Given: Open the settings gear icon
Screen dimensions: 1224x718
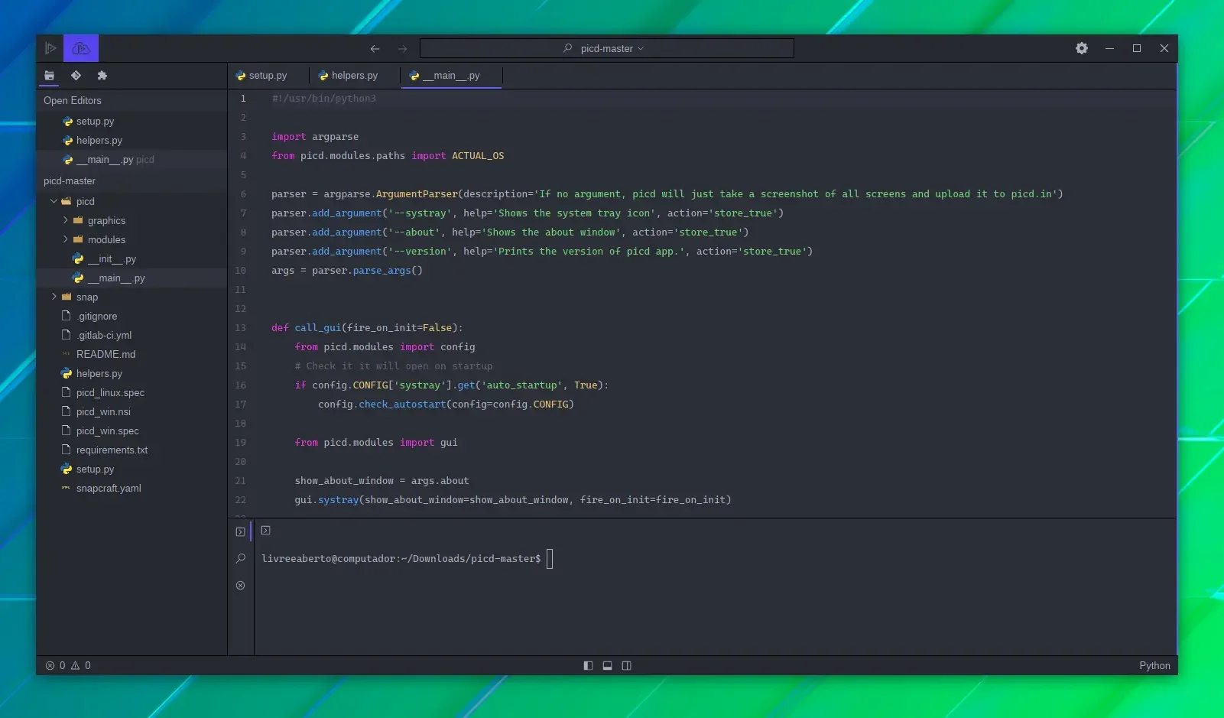Looking at the screenshot, I should click(1082, 48).
